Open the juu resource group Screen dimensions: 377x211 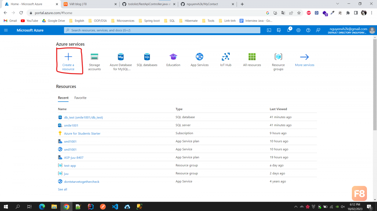point(66,173)
